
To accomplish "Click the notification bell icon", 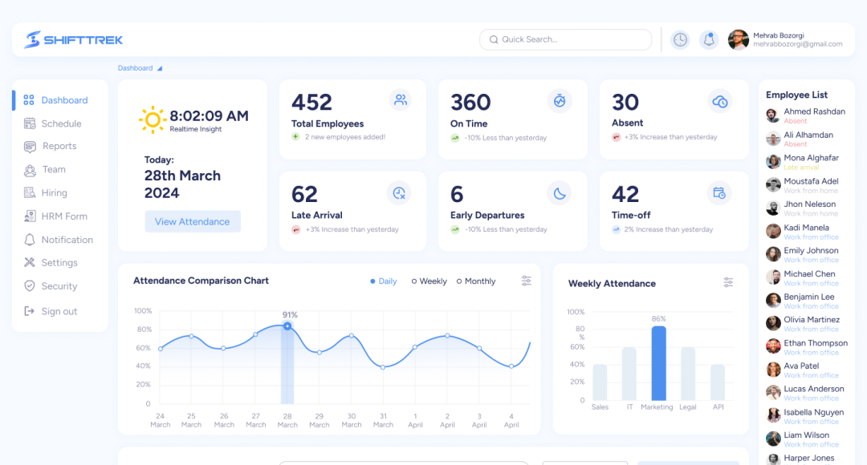I will 709,38.
